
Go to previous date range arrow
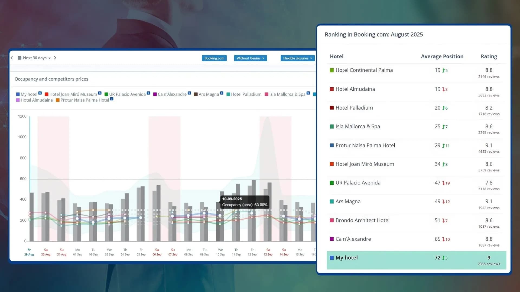coord(12,58)
